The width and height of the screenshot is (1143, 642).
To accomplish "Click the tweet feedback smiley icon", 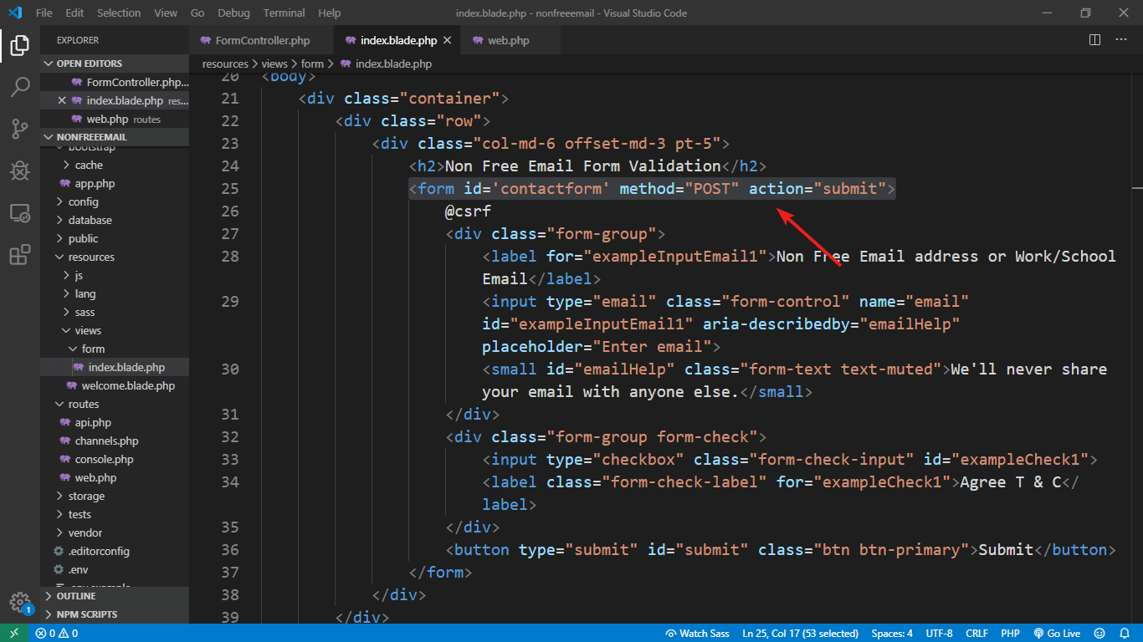I will coord(1099,633).
